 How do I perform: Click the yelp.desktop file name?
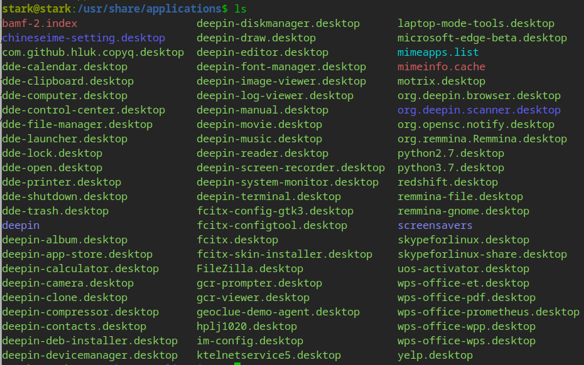435,356
